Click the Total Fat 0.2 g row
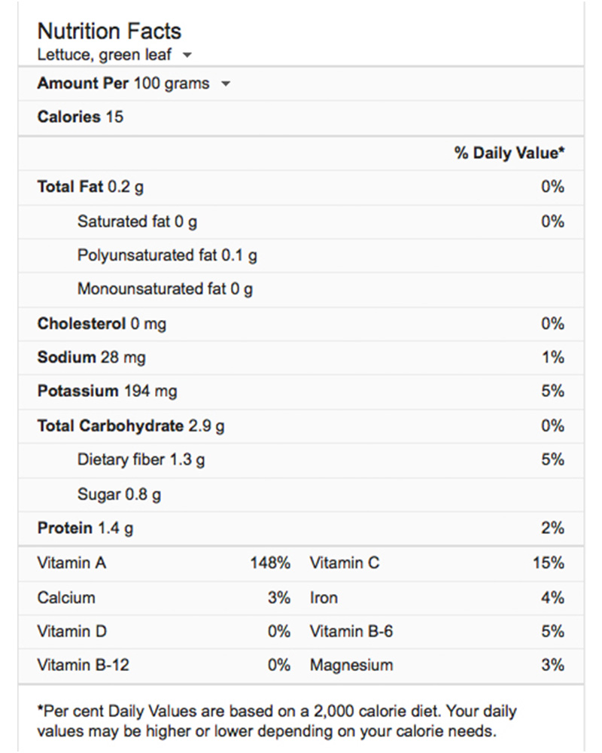The height and width of the screenshot is (753, 602). click(90, 187)
